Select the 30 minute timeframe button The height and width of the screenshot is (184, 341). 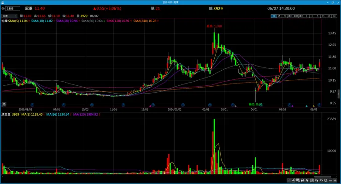coord(329,16)
